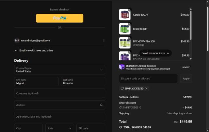Click the Cardio NAD+ product name

140,15
